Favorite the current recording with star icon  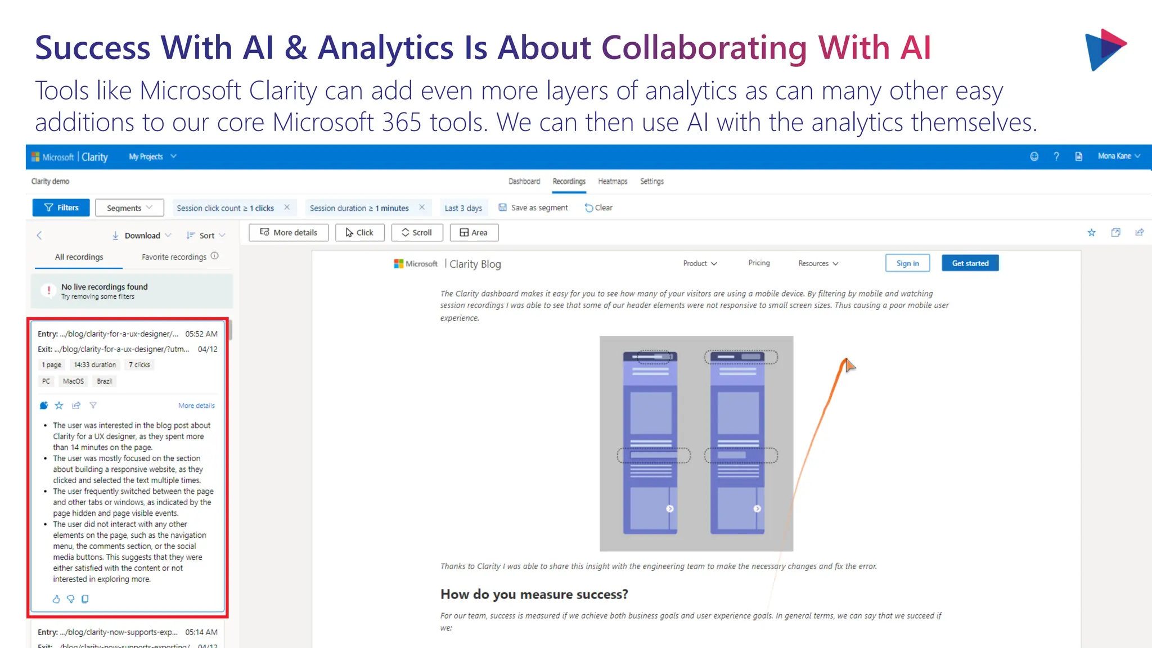tap(1091, 232)
